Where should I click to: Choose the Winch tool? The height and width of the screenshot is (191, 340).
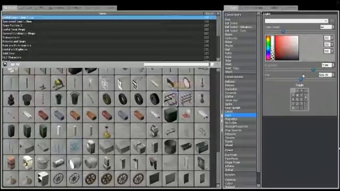[240, 72]
